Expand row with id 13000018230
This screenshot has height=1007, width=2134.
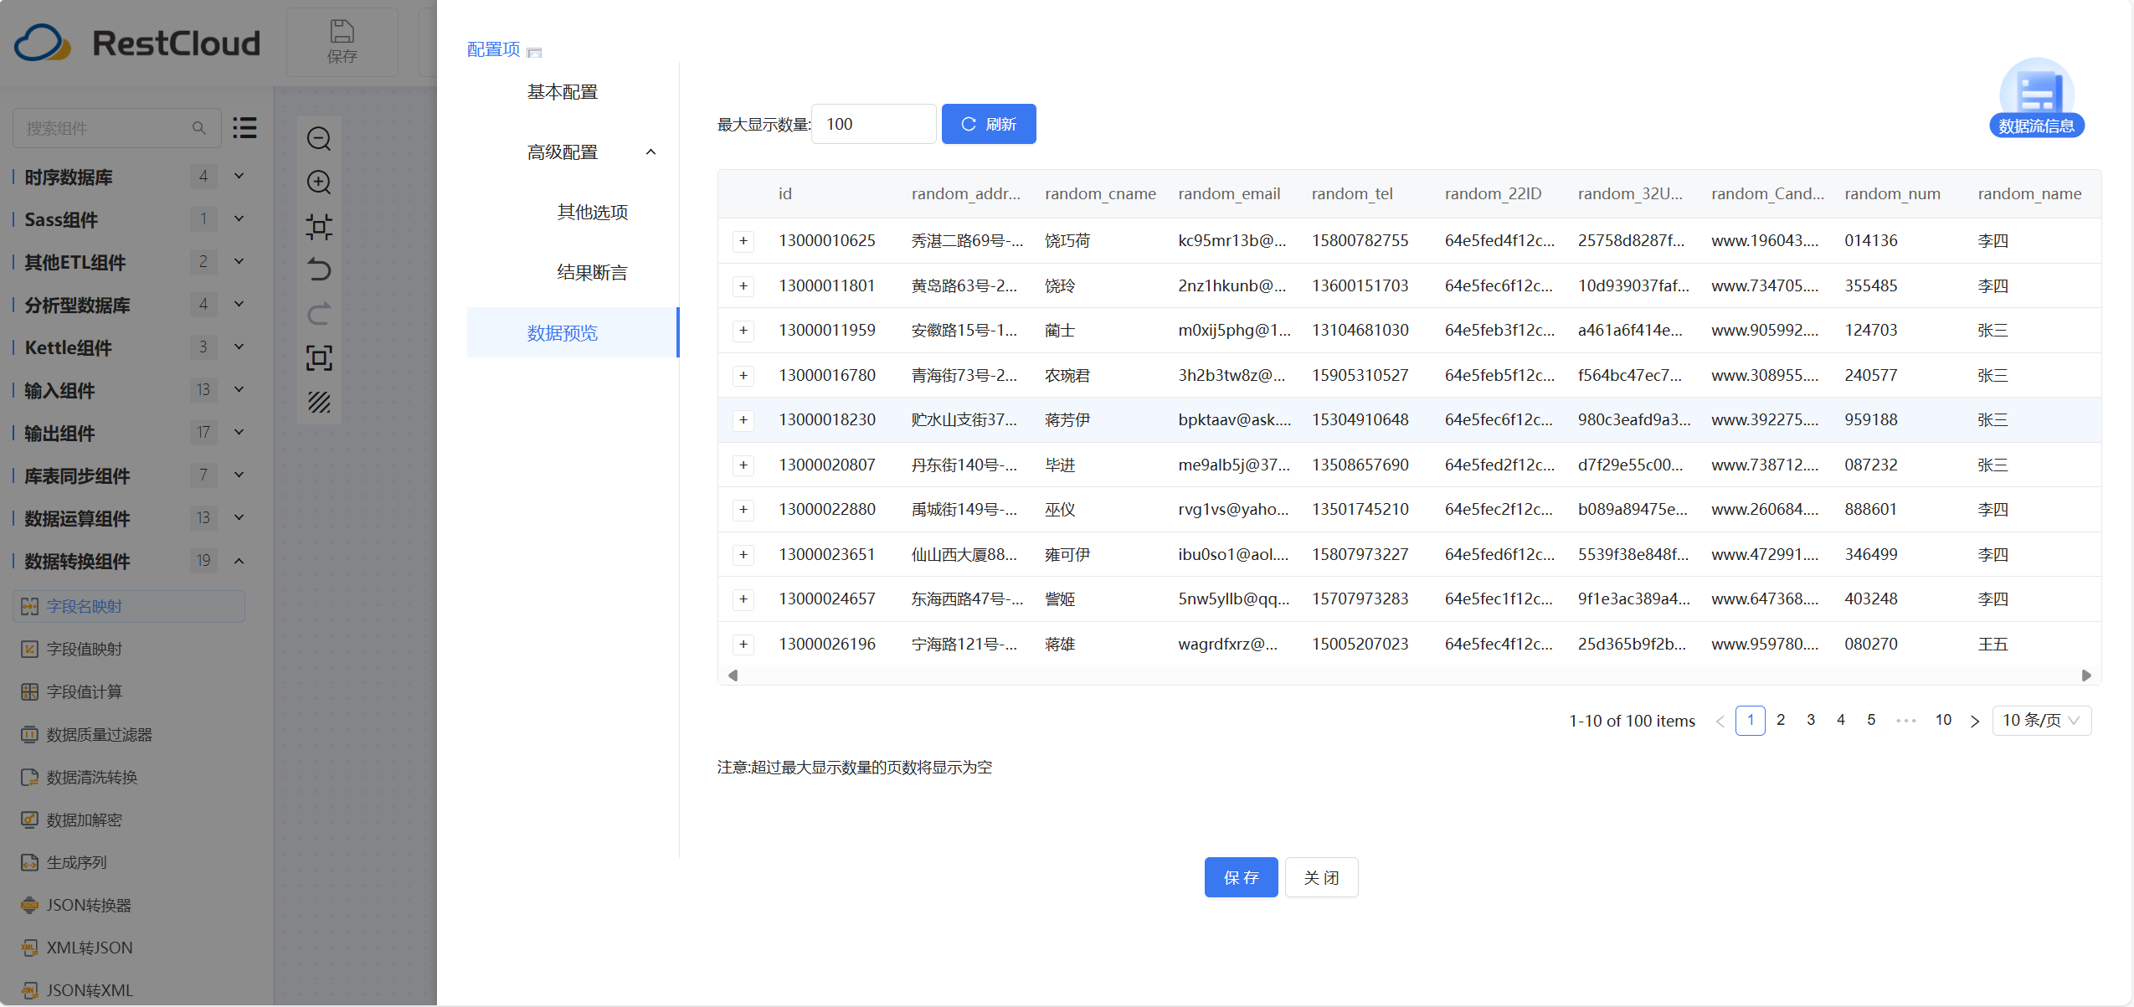pos(743,420)
